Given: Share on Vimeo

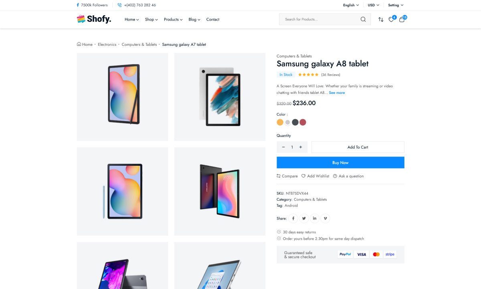Looking at the screenshot, I should pyautogui.click(x=325, y=218).
